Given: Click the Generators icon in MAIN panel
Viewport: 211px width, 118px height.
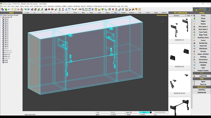Looking at the screenshot, I should [x=194, y=59].
